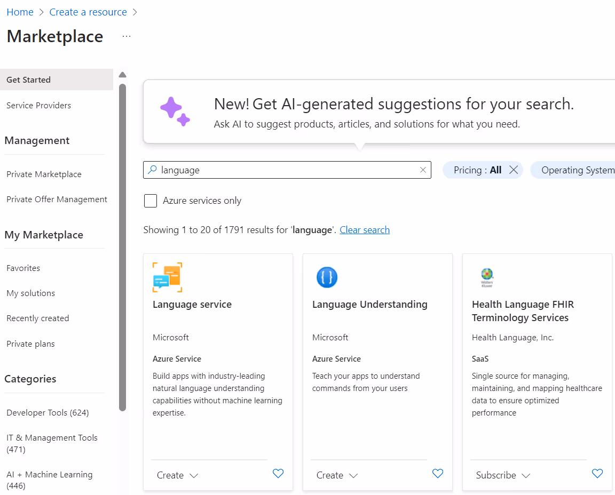Image resolution: width=615 pixels, height=495 pixels.
Task: Favorite Health Language FHIR Terminology Services
Action: pos(597,474)
